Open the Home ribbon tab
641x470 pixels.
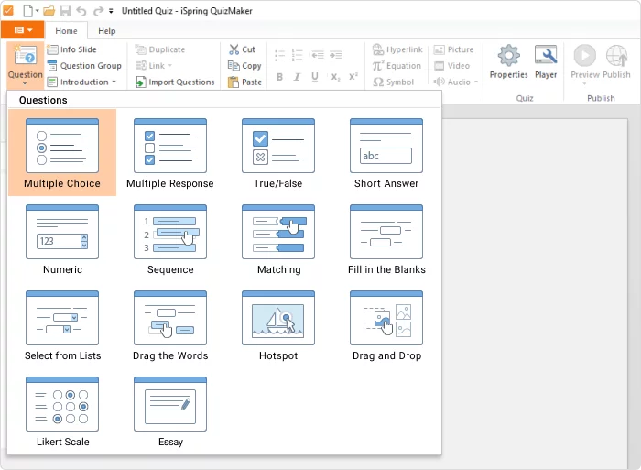click(x=66, y=31)
